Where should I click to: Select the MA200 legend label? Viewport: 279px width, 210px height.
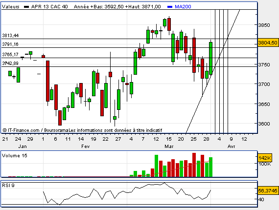(183, 7)
